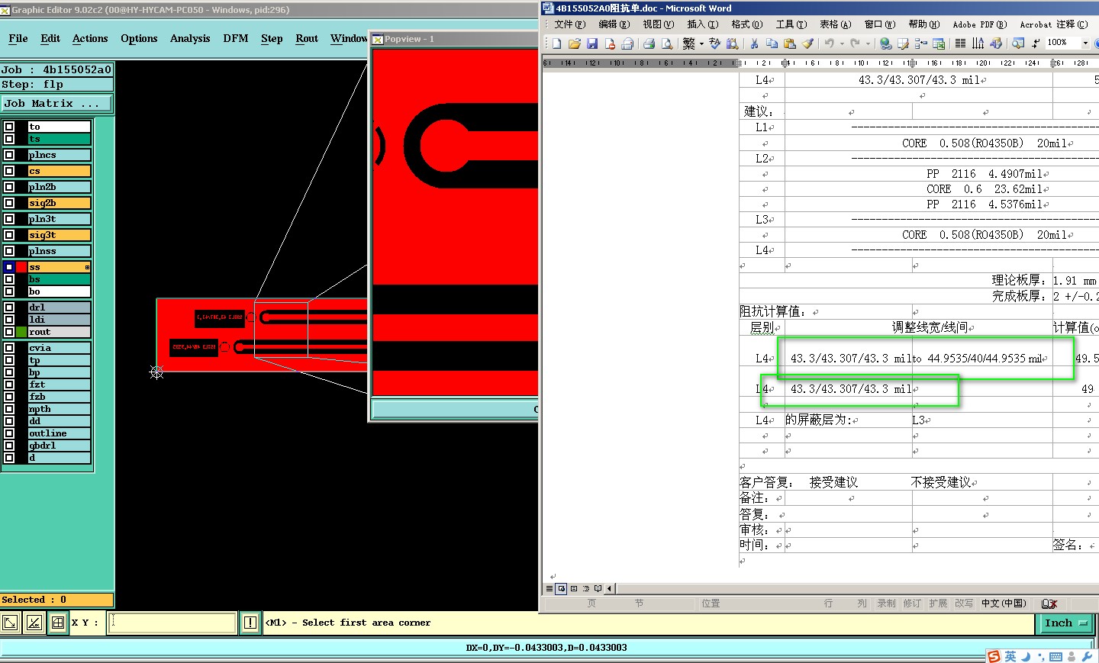Screen dimensions: 1099x663
Task: Toggle visibility checkbox for layer outline
Action: 9,433
